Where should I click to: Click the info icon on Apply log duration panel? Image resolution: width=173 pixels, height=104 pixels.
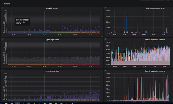pyautogui.click(x=2, y=8)
